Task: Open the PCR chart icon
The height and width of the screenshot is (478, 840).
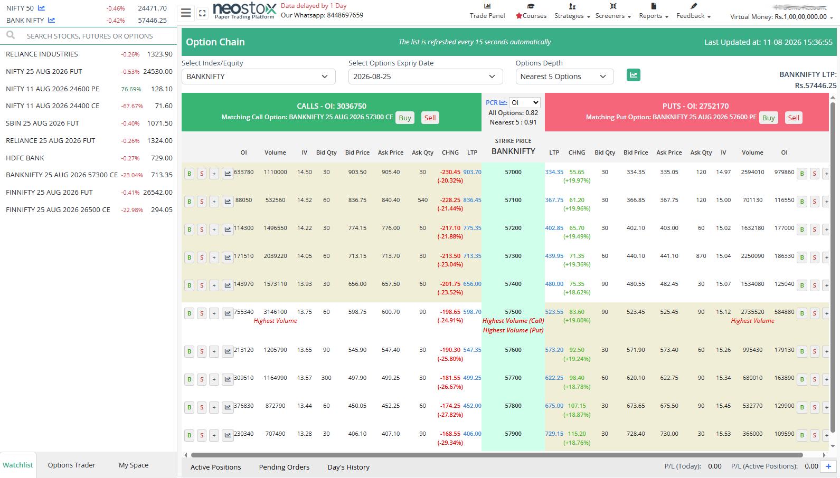Action: pos(503,103)
